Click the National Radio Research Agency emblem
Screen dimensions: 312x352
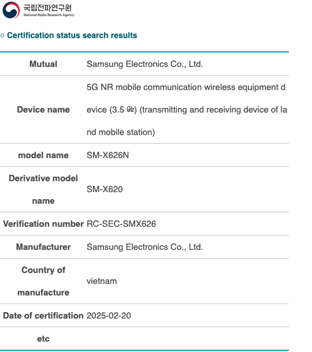pyautogui.click(x=11, y=10)
